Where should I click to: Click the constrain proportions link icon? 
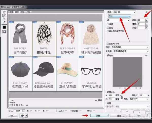(x=123, y=97)
